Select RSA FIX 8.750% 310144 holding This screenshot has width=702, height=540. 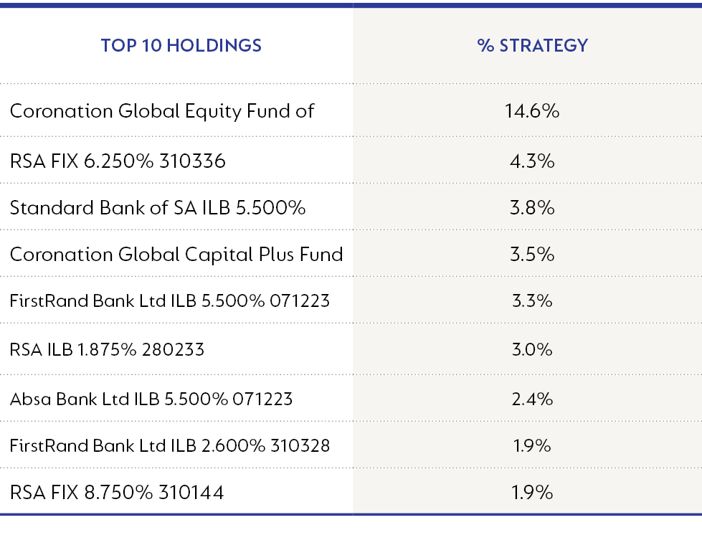117,493
